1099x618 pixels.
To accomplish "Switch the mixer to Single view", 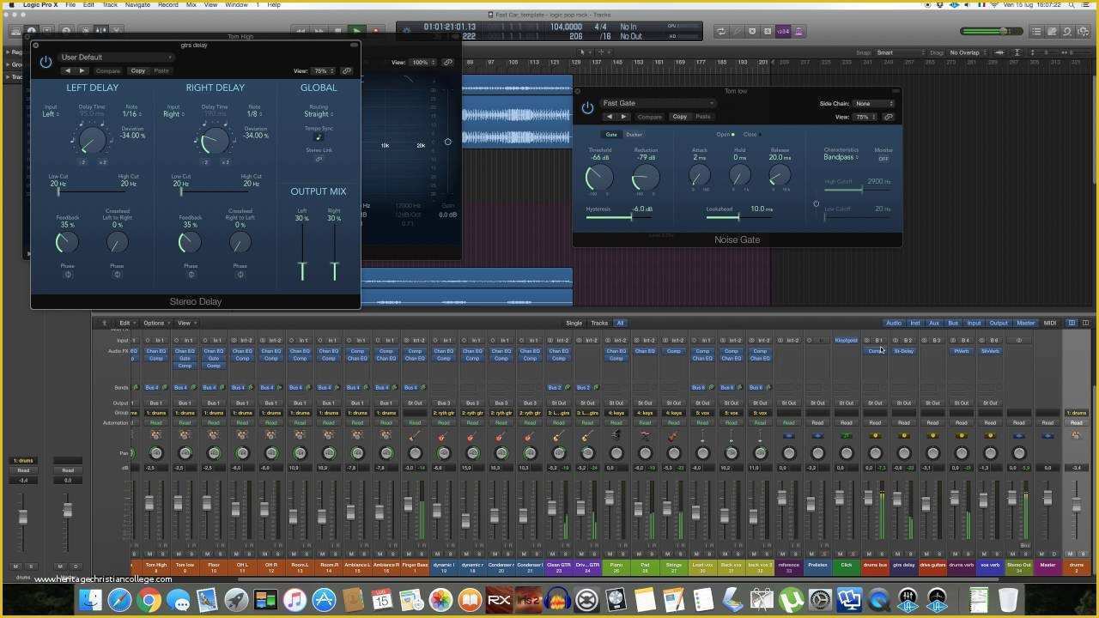I will [574, 323].
